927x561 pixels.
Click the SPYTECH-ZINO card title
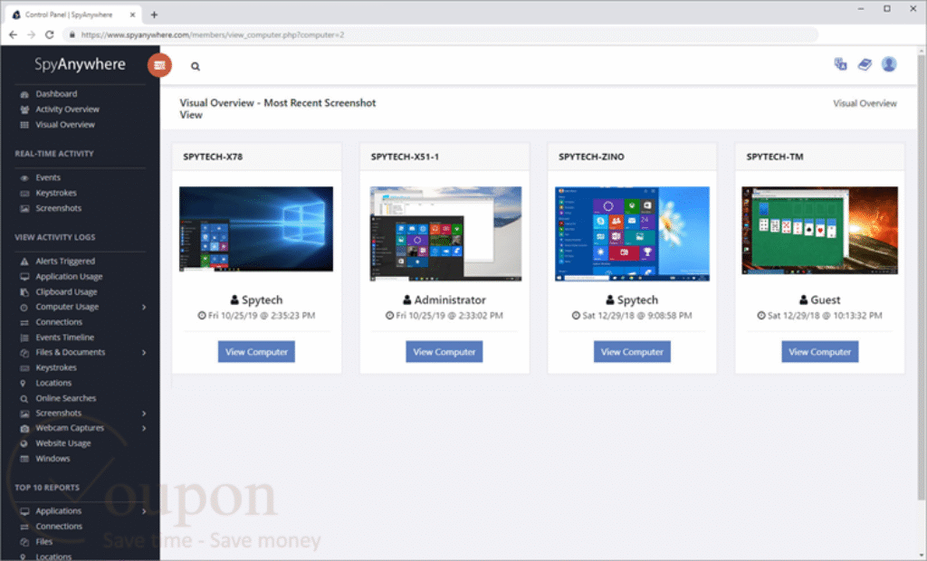[591, 157]
